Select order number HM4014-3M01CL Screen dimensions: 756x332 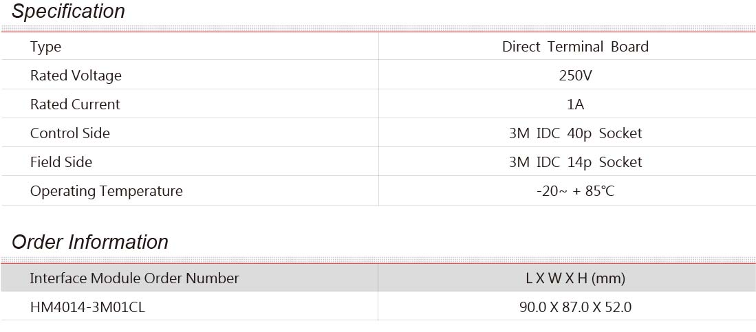click(87, 307)
